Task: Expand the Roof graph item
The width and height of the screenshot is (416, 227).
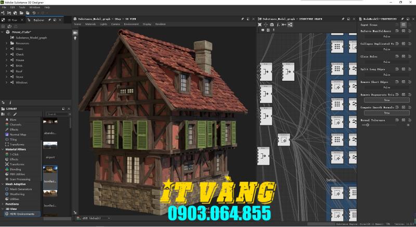Action: tap(7, 71)
